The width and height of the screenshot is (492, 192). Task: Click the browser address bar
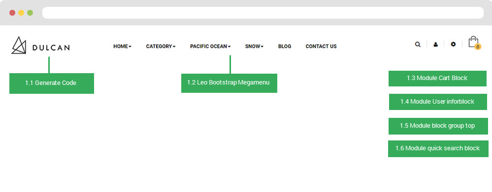click(263, 13)
